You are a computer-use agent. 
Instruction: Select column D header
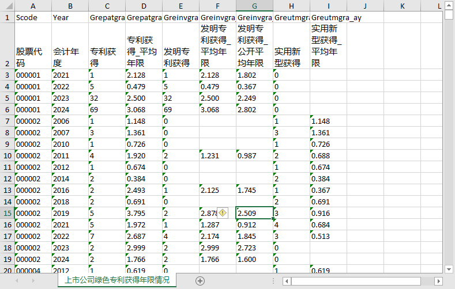144,6
